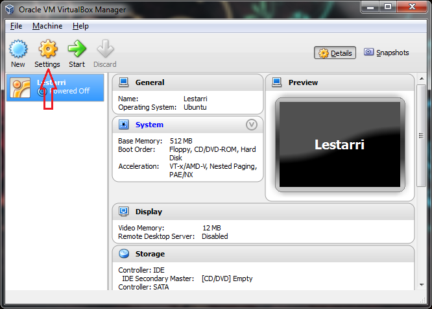
Task: Click the Storage section disk icon
Action: pos(124,254)
